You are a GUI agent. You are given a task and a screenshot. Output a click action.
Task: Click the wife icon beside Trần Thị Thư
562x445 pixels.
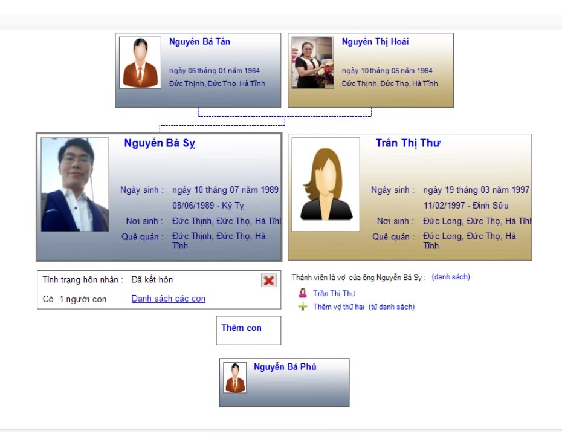(x=303, y=293)
